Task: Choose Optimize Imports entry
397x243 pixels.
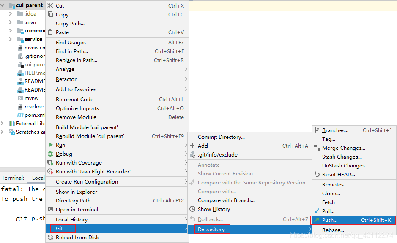Action: (x=117, y=108)
